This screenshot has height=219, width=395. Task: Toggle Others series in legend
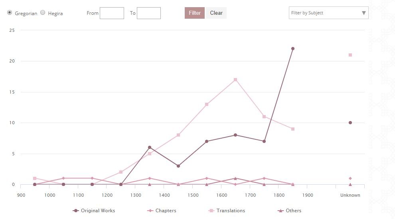pos(290,211)
